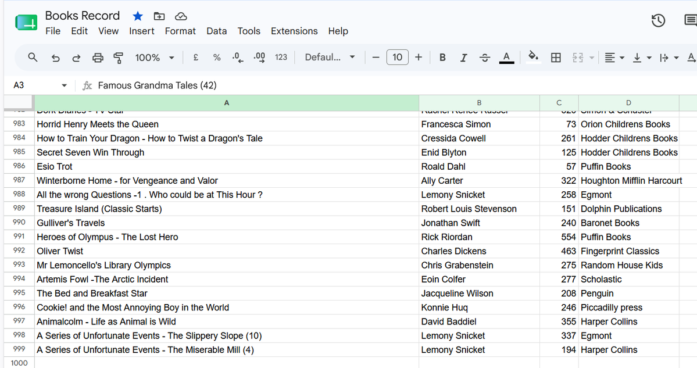Toggle bold formatting
This screenshot has height=368, width=697.
[x=442, y=58]
